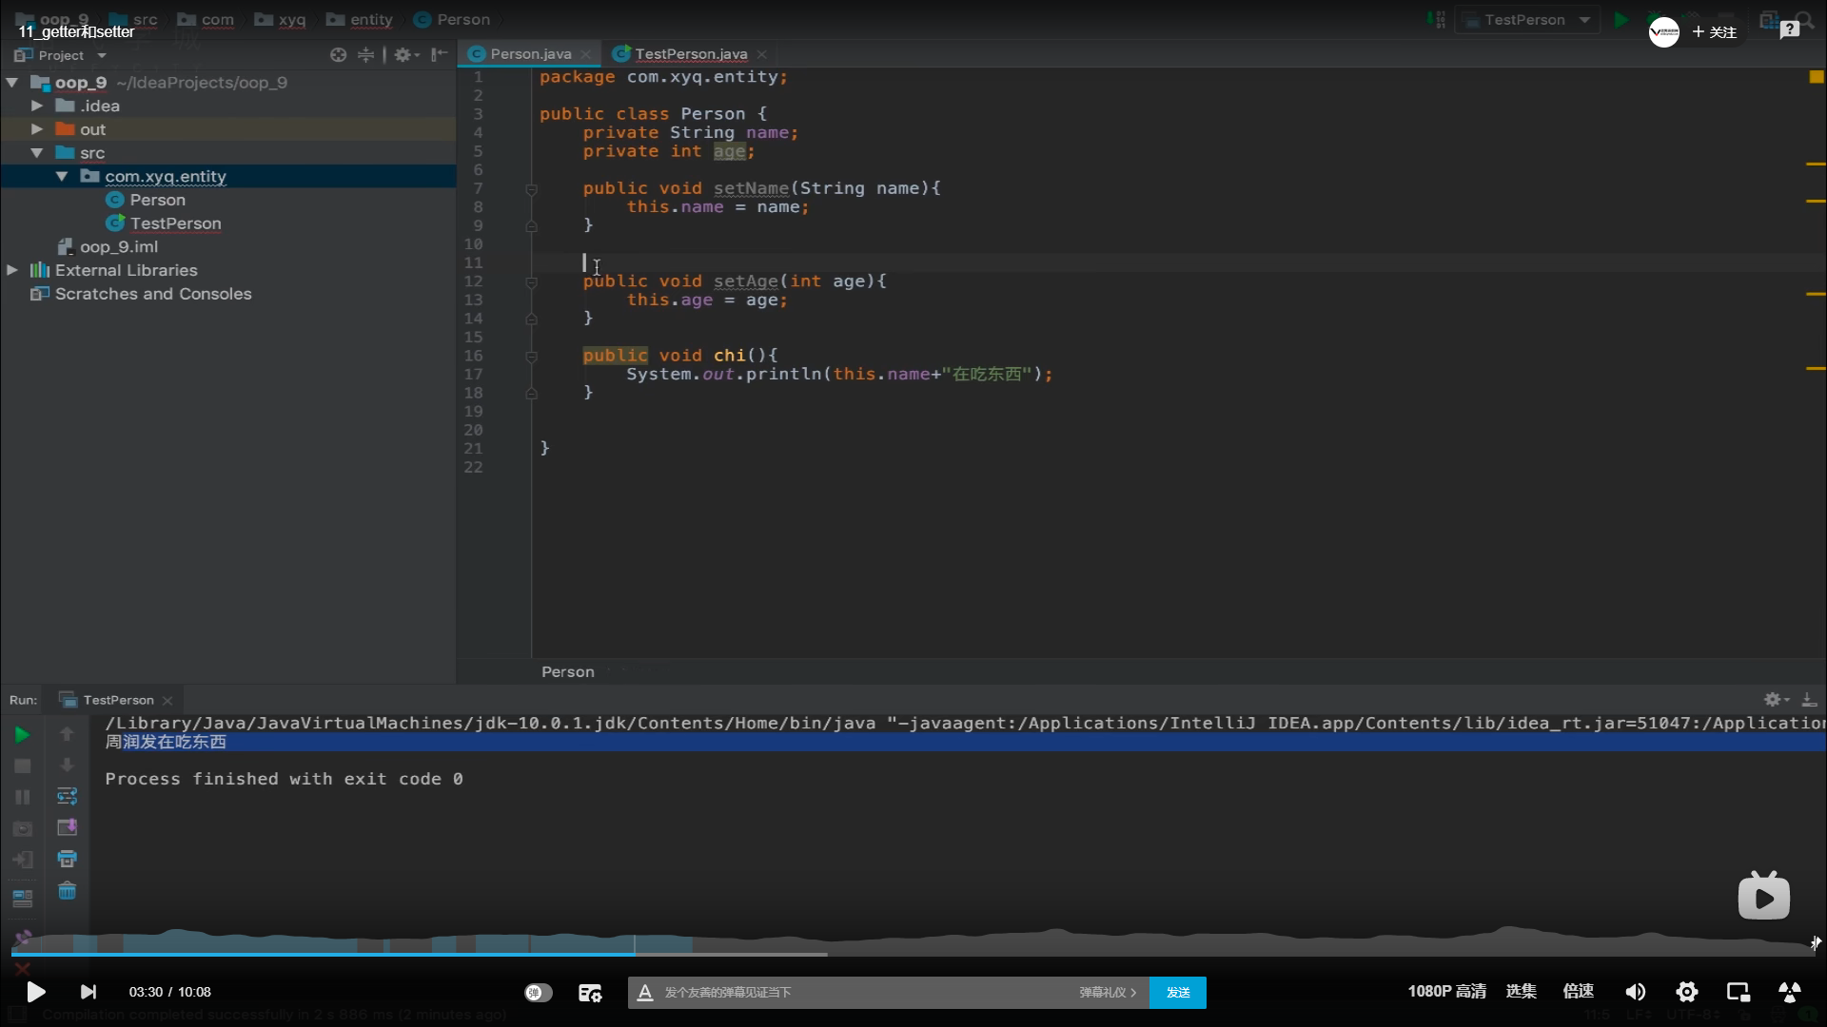
Task: Toggle the danmaku switch
Action: pyautogui.click(x=538, y=992)
